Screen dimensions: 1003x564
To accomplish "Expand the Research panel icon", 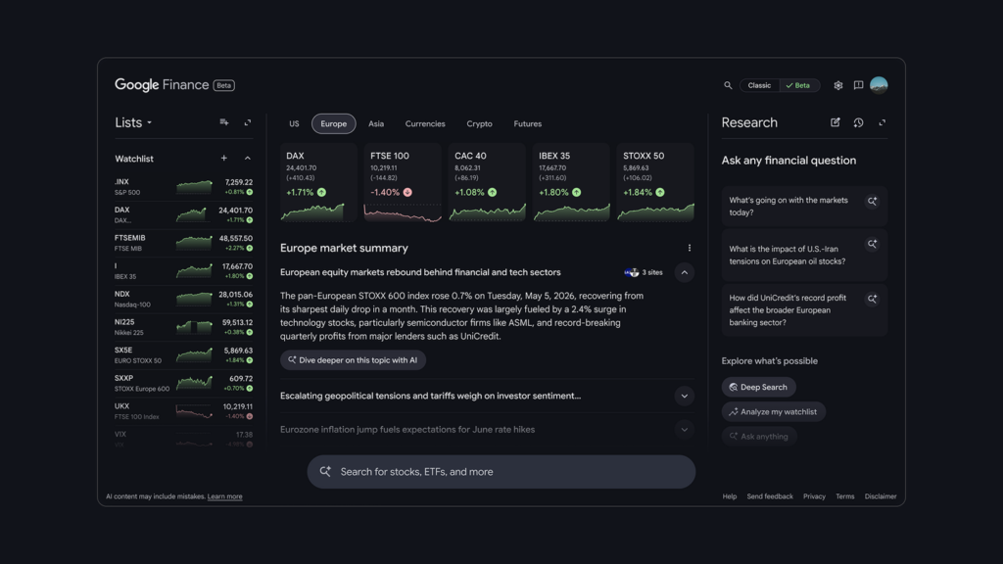I will pyautogui.click(x=883, y=122).
